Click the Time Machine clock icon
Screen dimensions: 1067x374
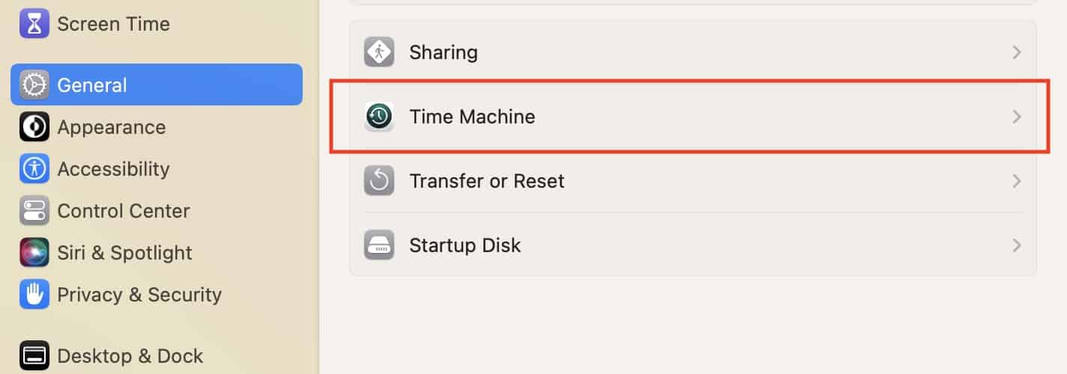(379, 117)
